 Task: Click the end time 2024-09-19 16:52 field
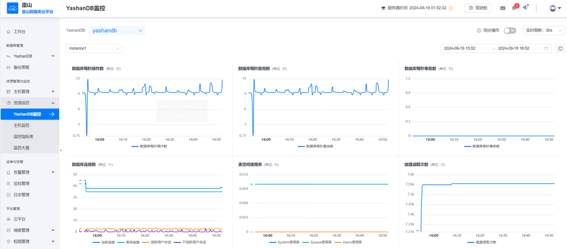coord(514,48)
